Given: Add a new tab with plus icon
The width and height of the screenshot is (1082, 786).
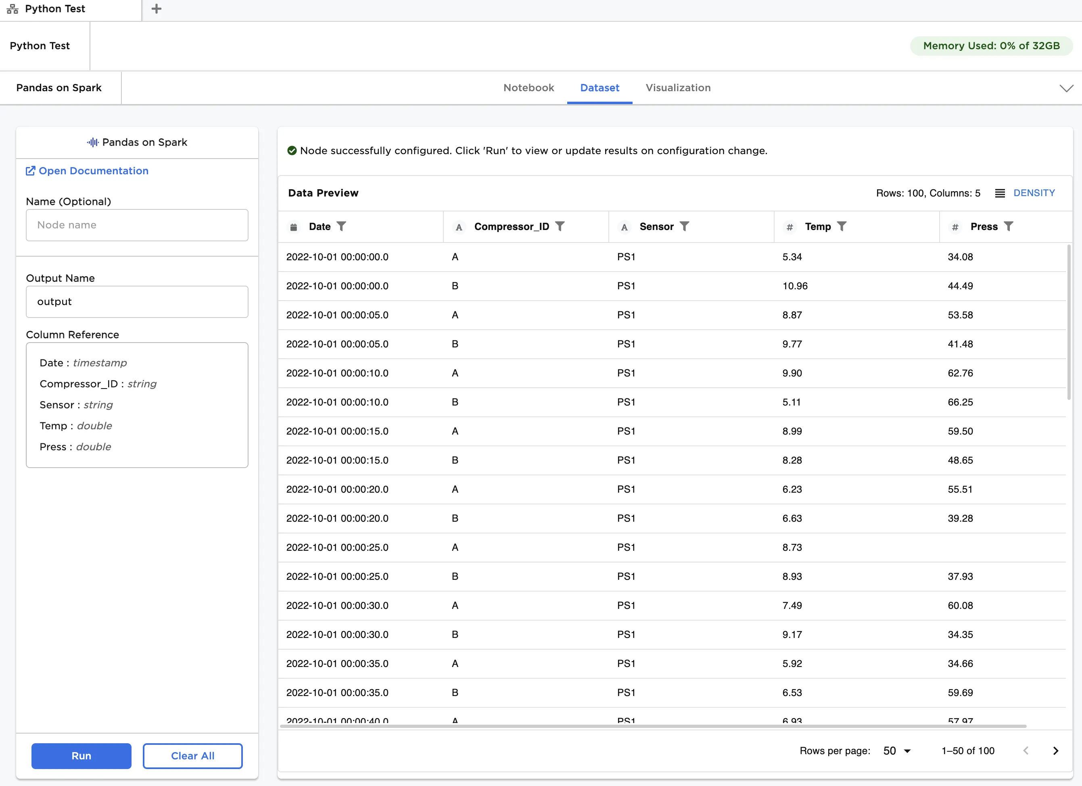Looking at the screenshot, I should pyautogui.click(x=157, y=9).
